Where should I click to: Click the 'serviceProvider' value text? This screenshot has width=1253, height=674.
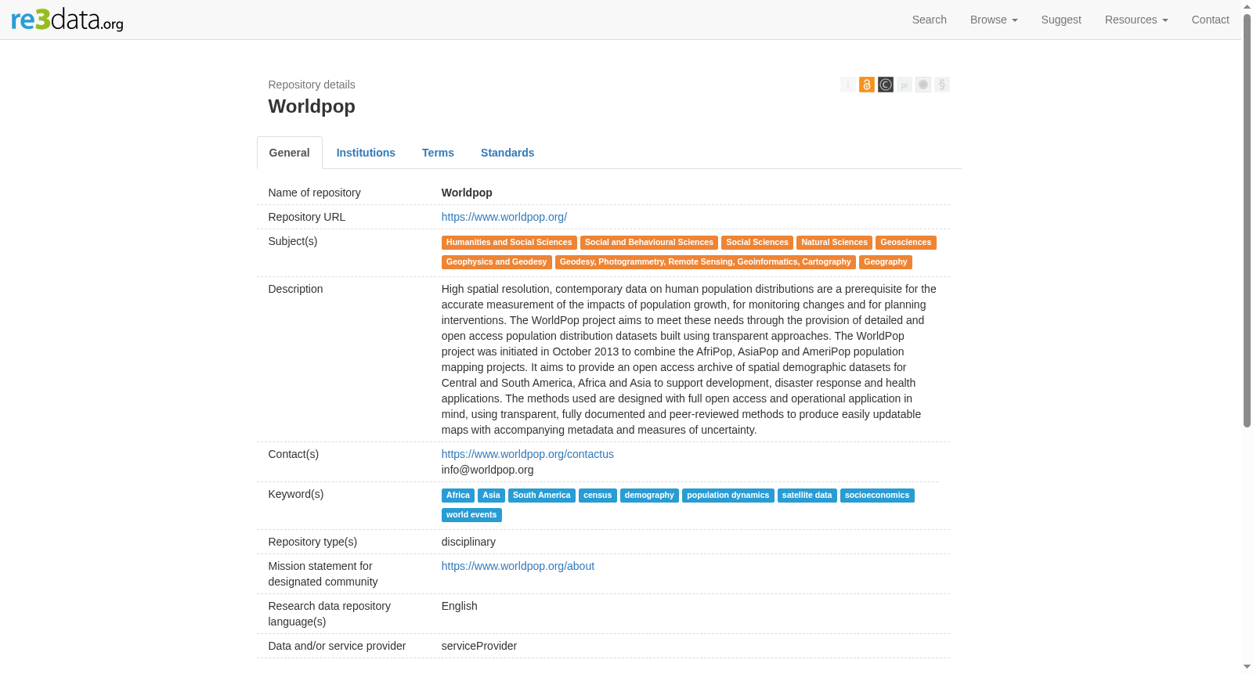click(x=479, y=646)
